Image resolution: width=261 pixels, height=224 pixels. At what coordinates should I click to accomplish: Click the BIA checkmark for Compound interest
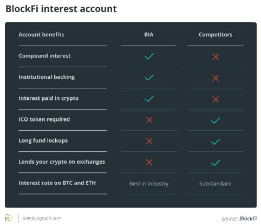tap(149, 56)
